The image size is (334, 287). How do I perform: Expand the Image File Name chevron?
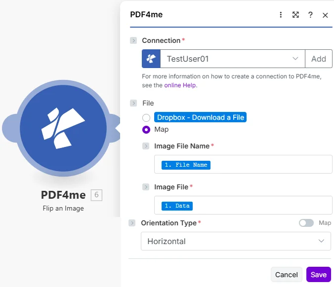point(146,146)
